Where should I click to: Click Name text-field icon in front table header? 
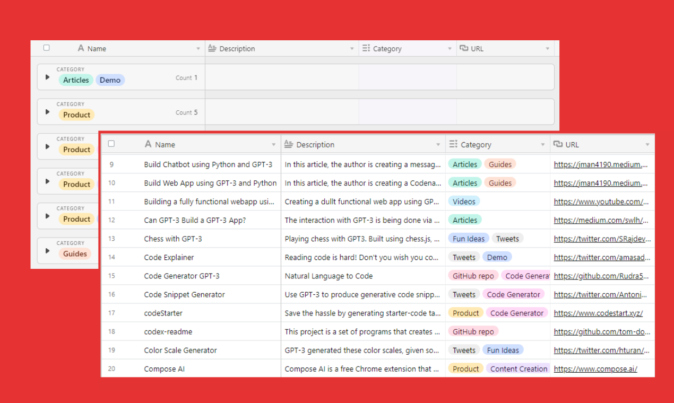click(148, 144)
